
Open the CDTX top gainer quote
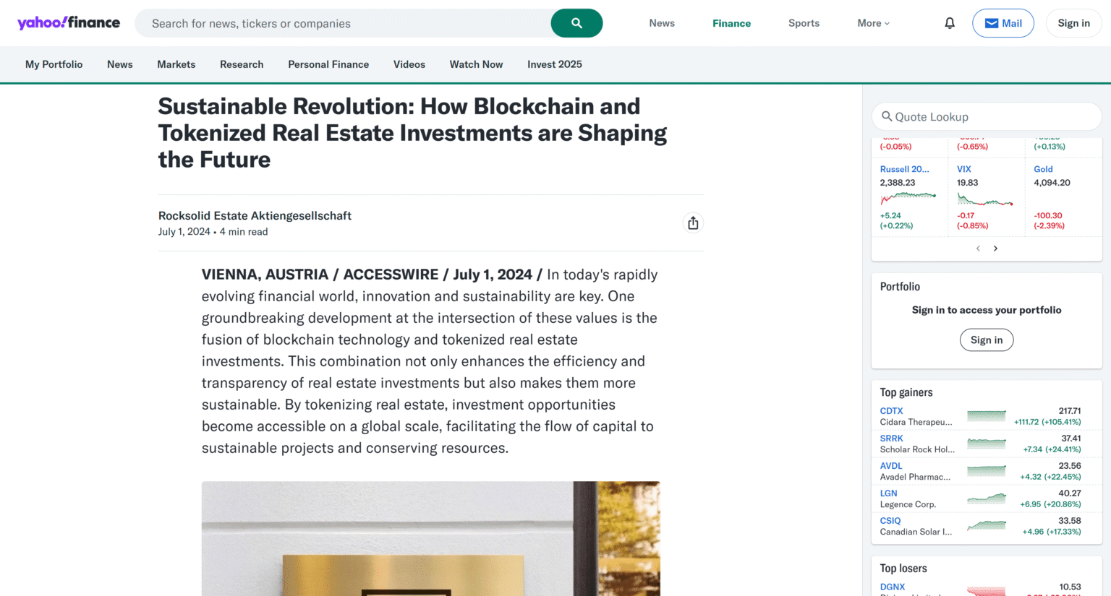pyautogui.click(x=891, y=410)
